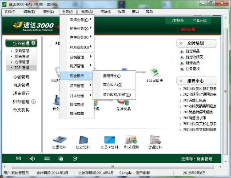The height and width of the screenshot is (178, 231).
Task: Click the horizontal scrollbar thumb
Action: (x=112, y=167)
